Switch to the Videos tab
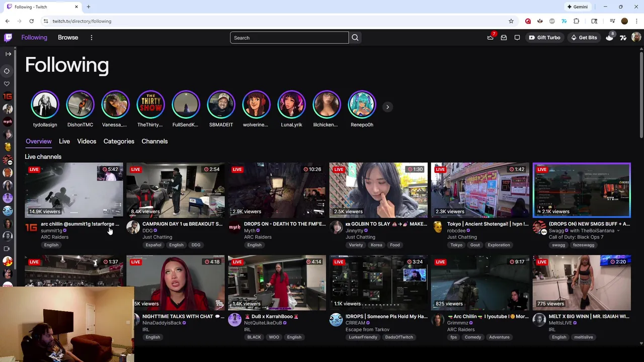The height and width of the screenshot is (362, 644). [x=87, y=141]
